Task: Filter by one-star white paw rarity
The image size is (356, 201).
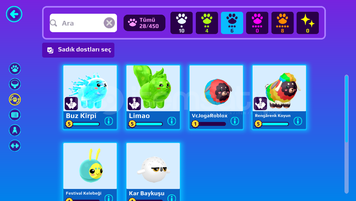Action: (181, 23)
